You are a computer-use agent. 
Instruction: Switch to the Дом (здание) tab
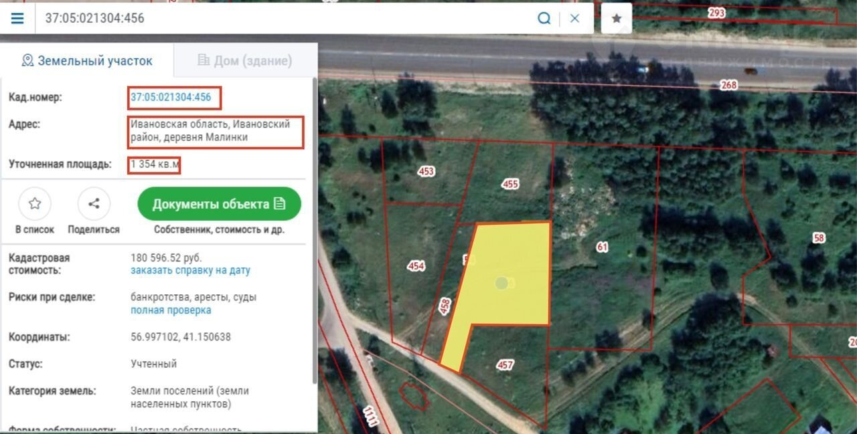click(245, 61)
